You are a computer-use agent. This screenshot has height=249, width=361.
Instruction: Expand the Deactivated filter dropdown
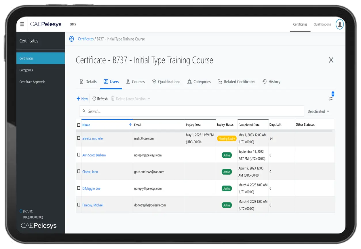[318, 111]
